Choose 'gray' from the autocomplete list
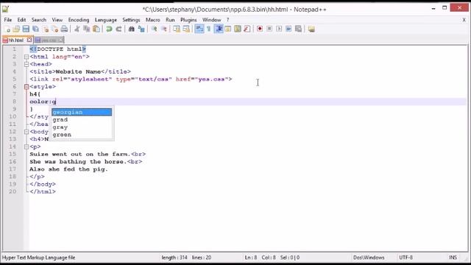Image resolution: width=471 pixels, height=265 pixels. pyautogui.click(x=82, y=127)
